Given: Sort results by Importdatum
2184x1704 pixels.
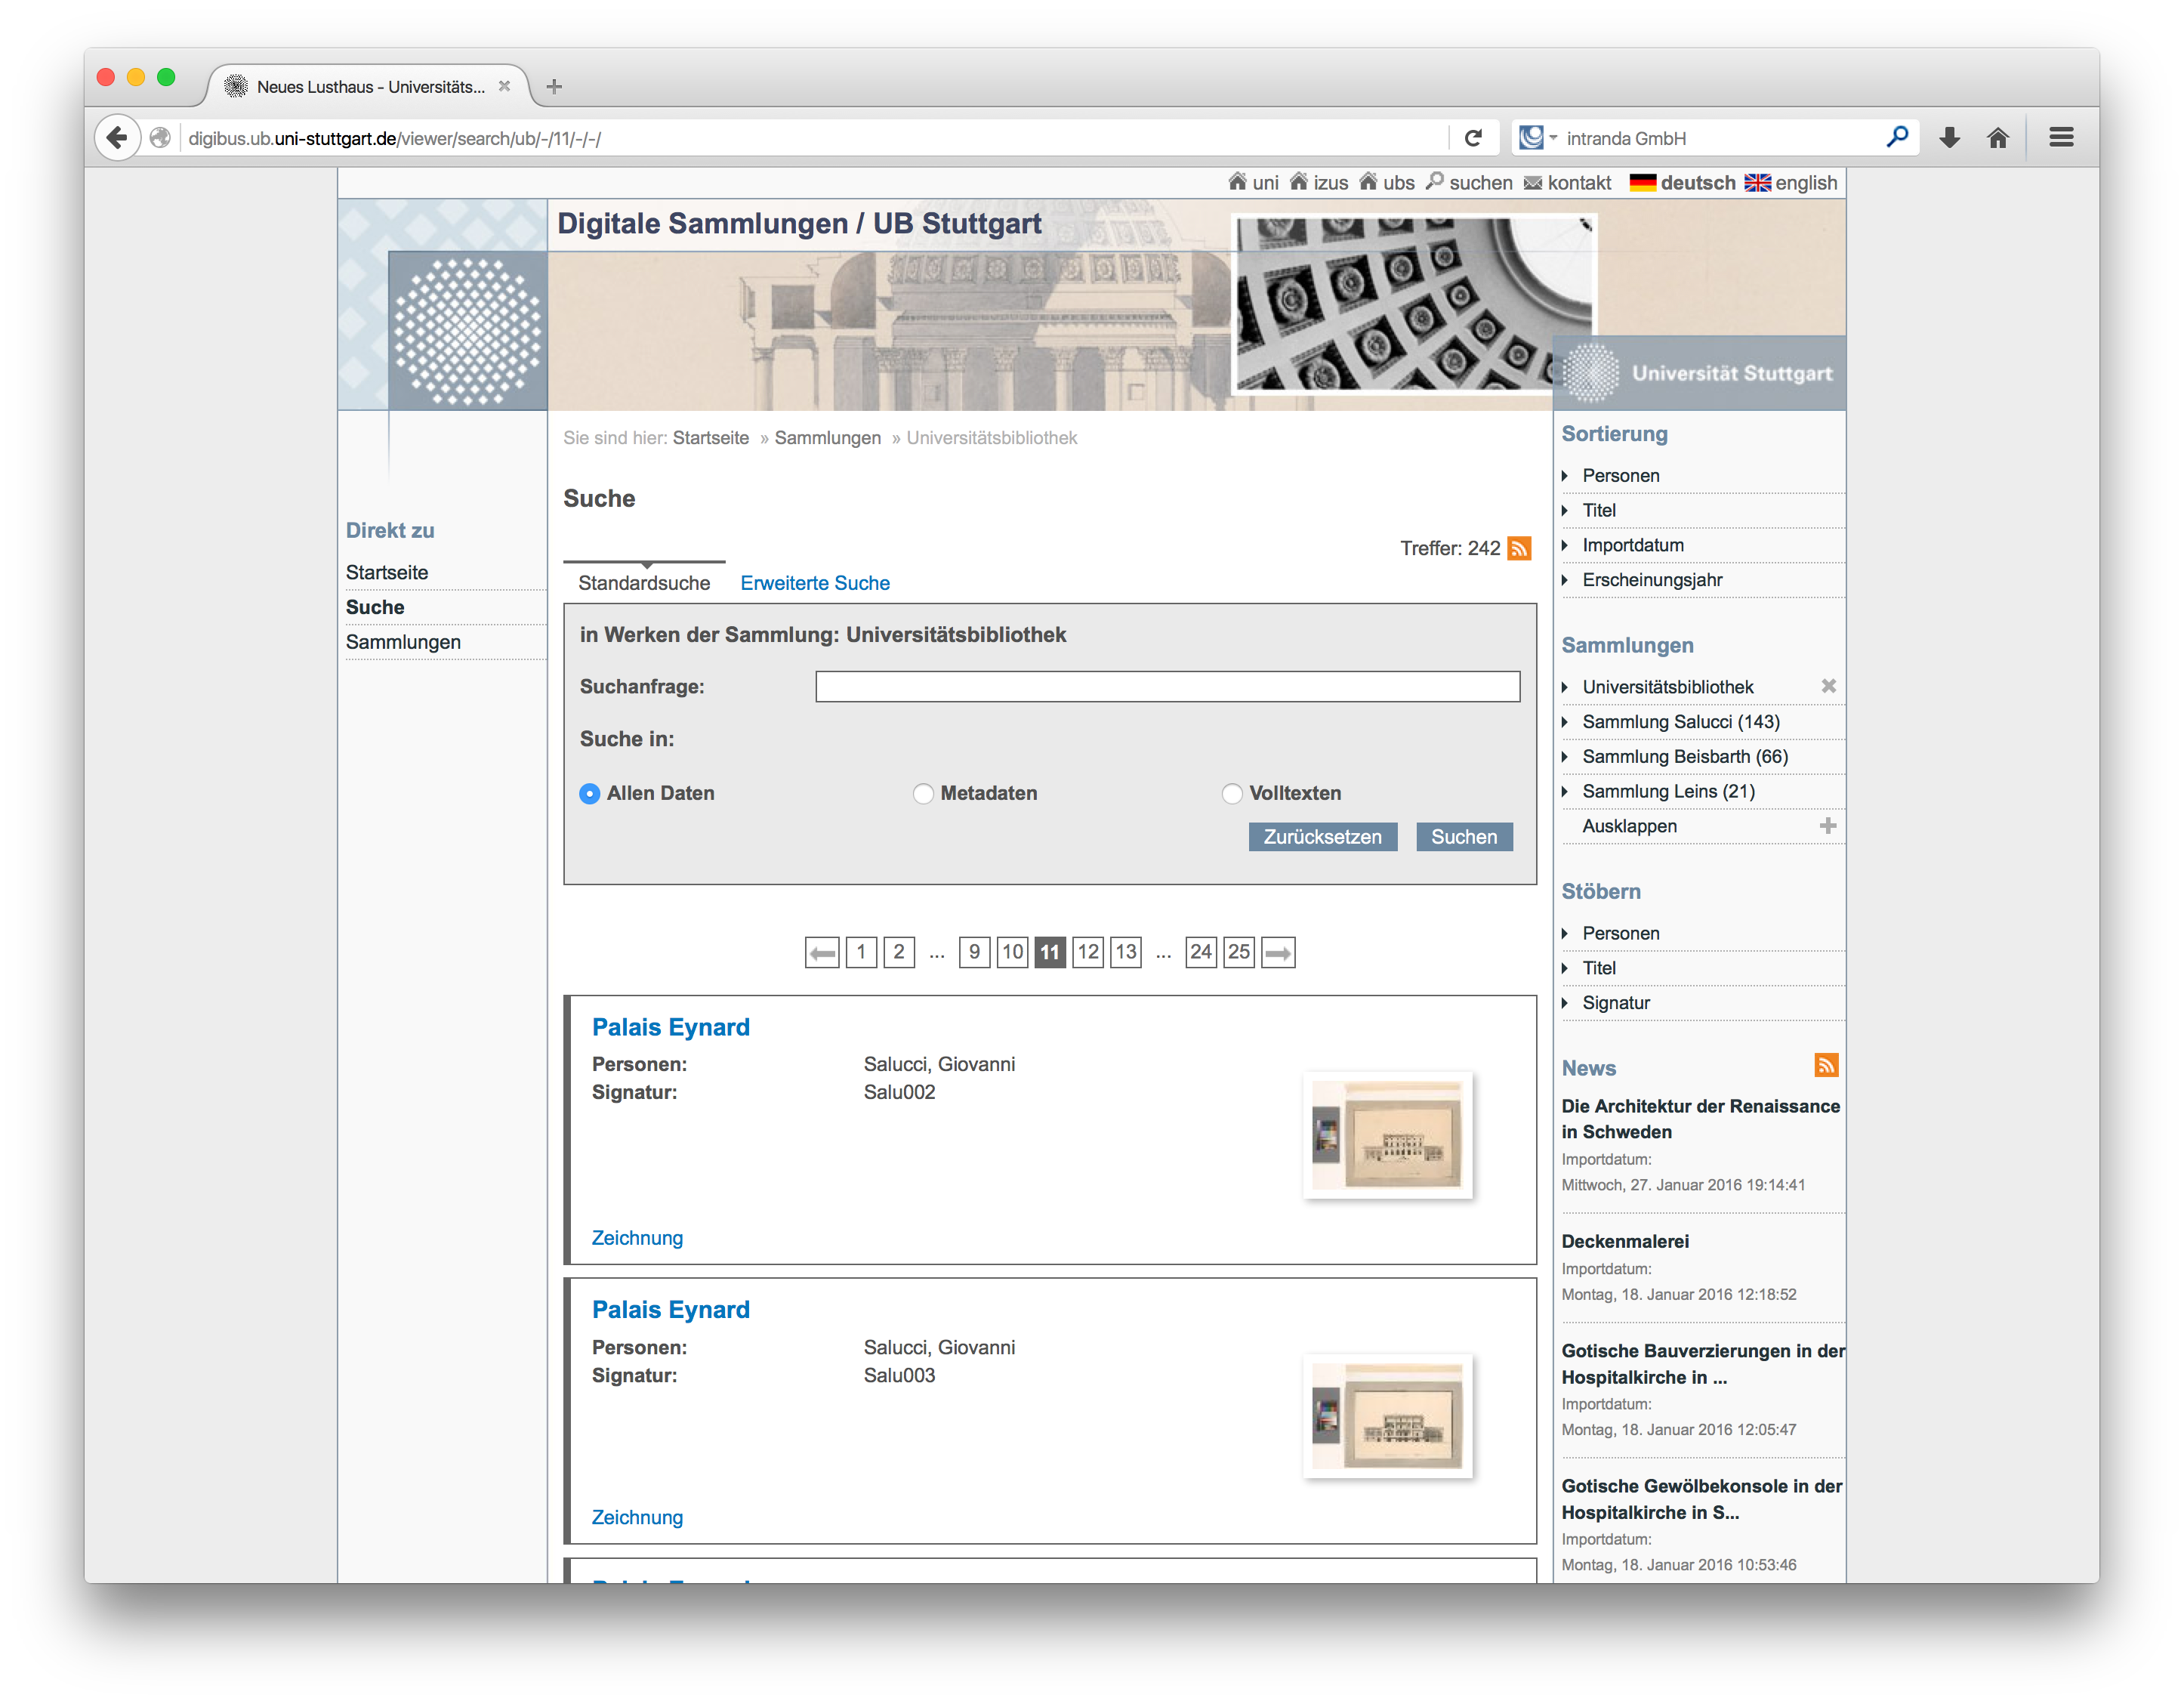Looking at the screenshot, I should (1633, 545).
